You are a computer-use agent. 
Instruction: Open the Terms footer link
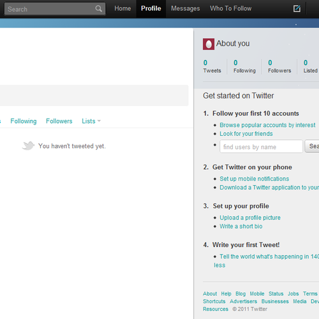pos(310,293)
